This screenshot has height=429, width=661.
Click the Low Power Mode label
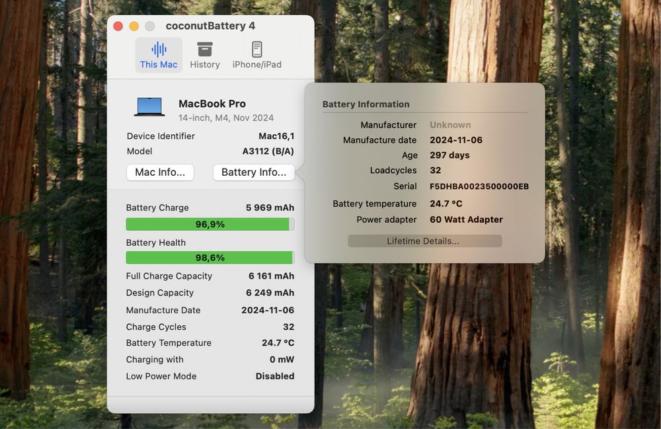pyautogui.click(x=161, y=376)
